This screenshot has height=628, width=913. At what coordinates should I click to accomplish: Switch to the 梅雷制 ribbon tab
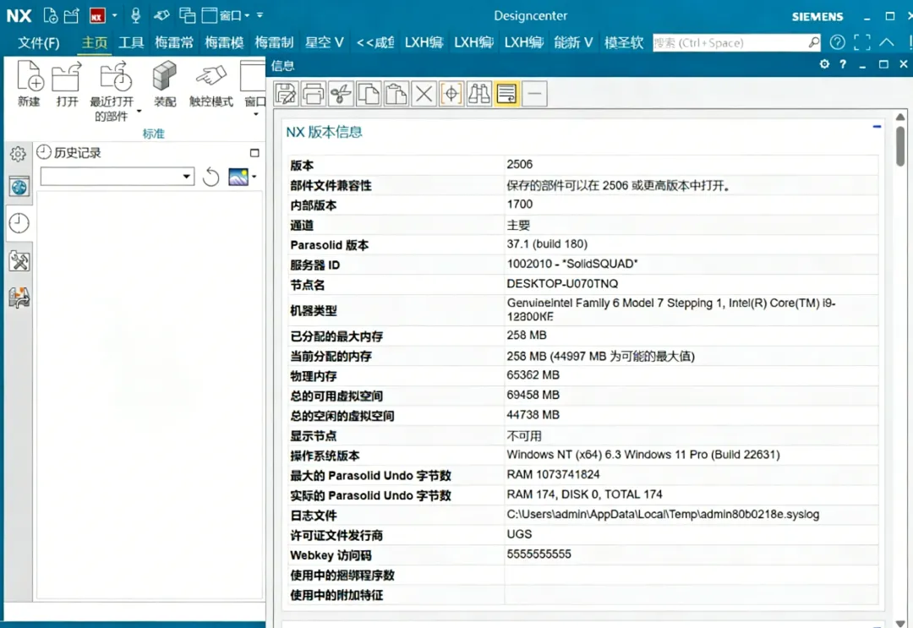pyautogui.click(x=274, y=42)
